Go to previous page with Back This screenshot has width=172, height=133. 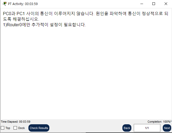[x=127, y=128]
